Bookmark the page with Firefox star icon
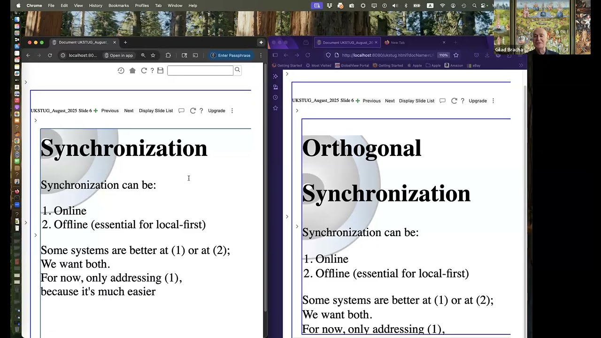The image size is (601, 338). 456,55
